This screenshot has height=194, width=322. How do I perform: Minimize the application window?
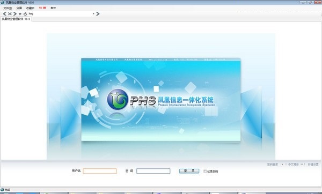(304, 2)
